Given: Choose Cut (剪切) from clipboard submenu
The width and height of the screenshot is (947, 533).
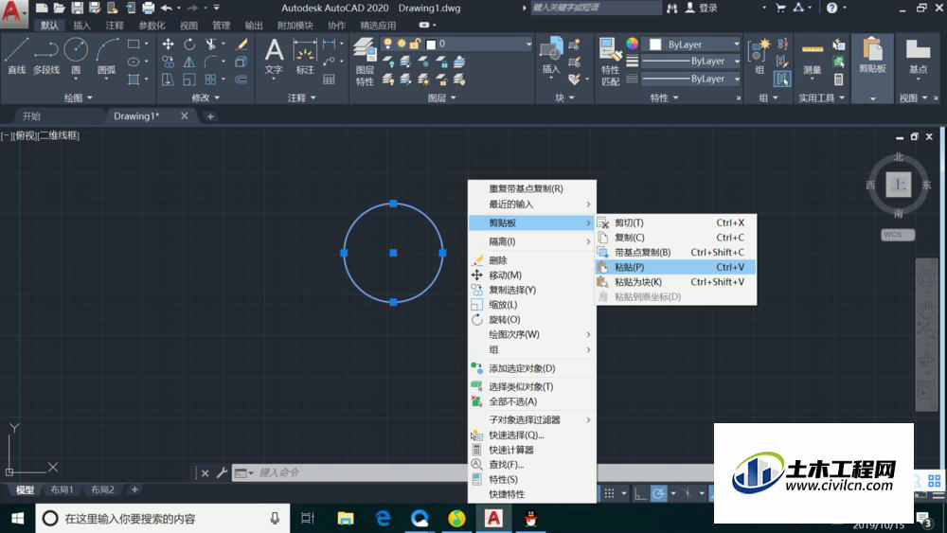Looking at the screenshot, I should [676, 222].
